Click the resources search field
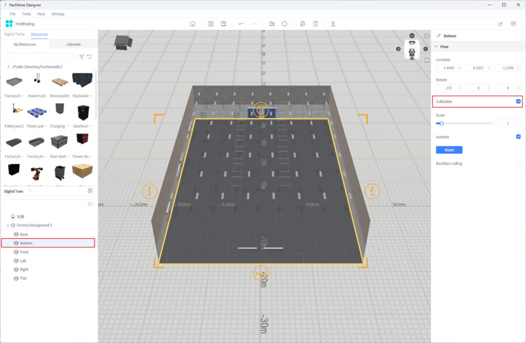The width and height of the screenshot is (526, 343). tap(41, 56)
